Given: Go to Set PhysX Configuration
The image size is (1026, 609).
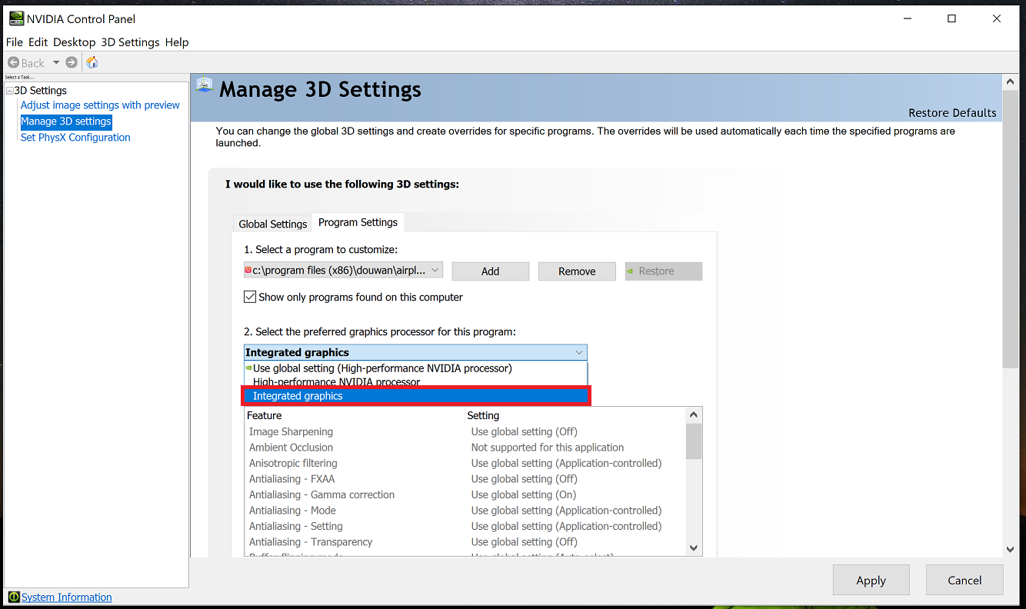Looking at the screenshot, I should coord(75,138).
